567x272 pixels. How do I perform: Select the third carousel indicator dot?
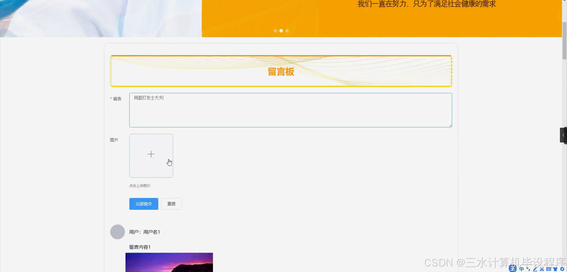coord(287,30)
